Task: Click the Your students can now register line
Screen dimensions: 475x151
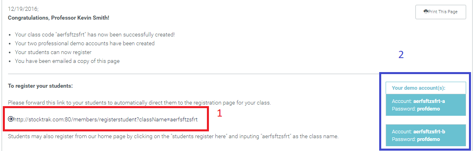Action: pyautogui.click(x=53, y=52)
